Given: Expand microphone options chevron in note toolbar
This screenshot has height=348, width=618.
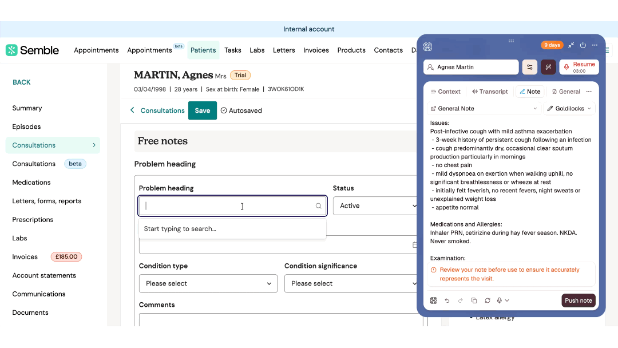Looking at the screenshot, I should pos(507,300).
